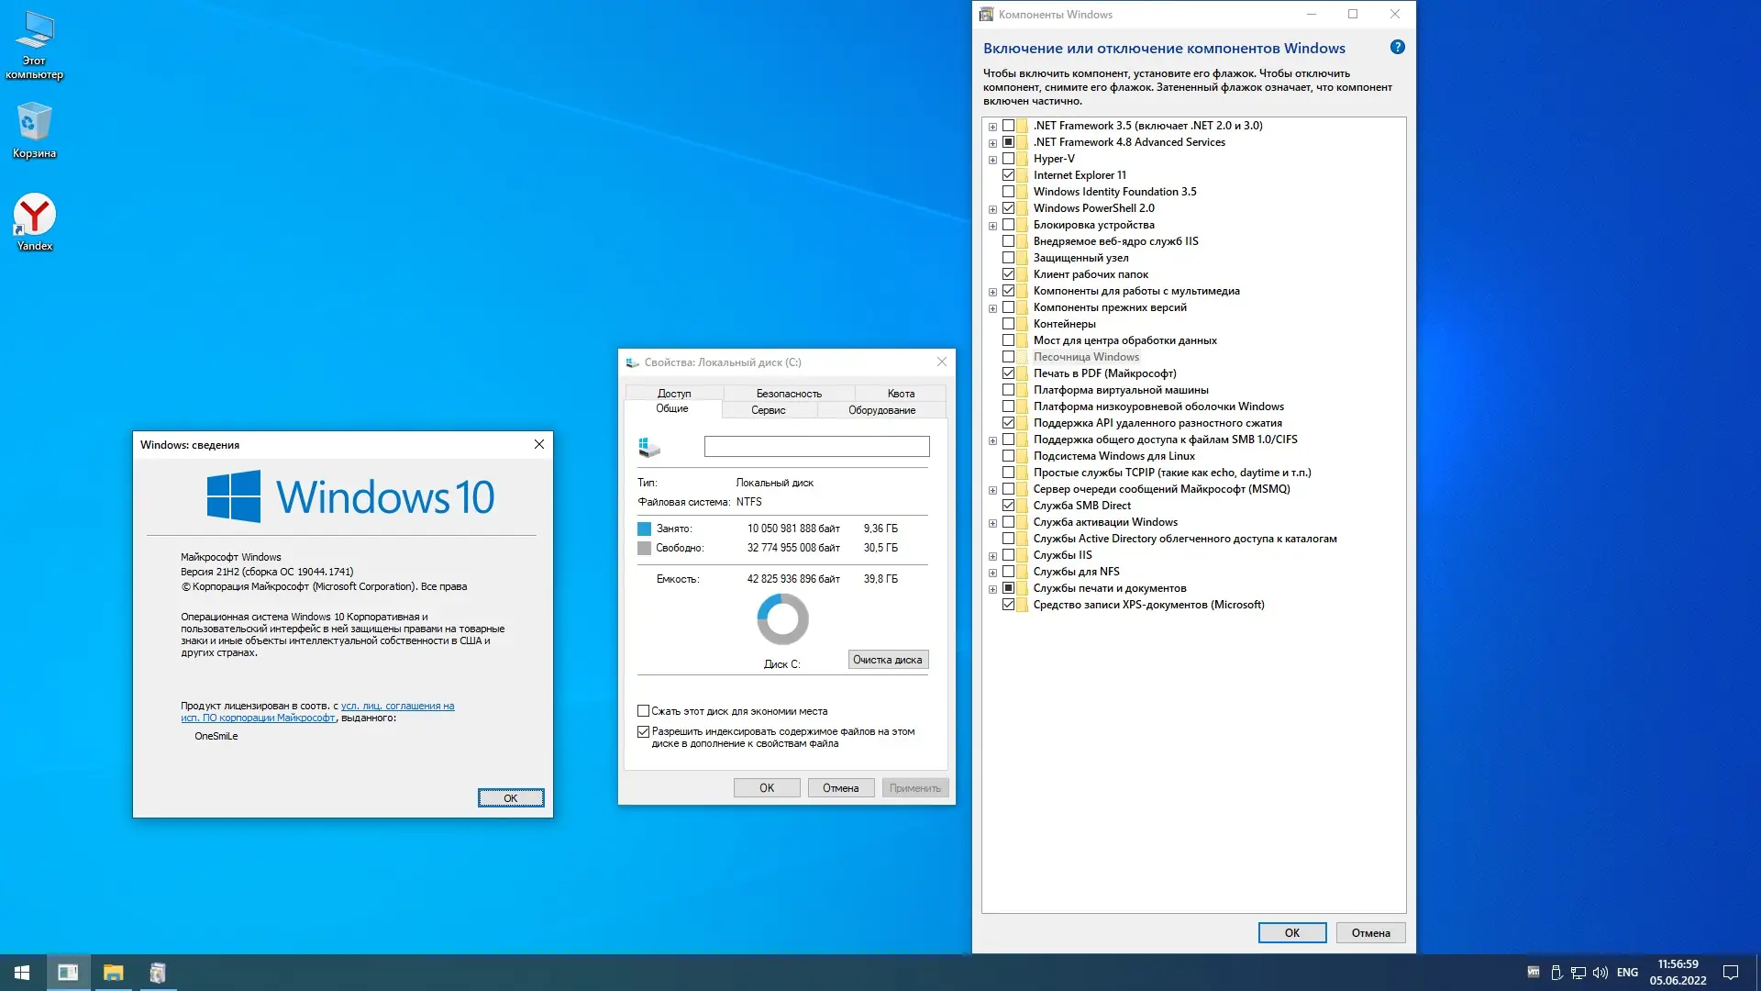Enable the Hyper-V checkbox

click(1009, 159)
